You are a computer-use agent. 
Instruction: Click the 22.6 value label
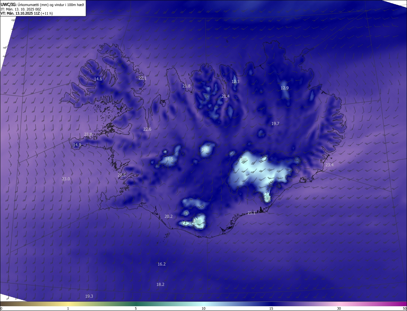tap(147, 129)
